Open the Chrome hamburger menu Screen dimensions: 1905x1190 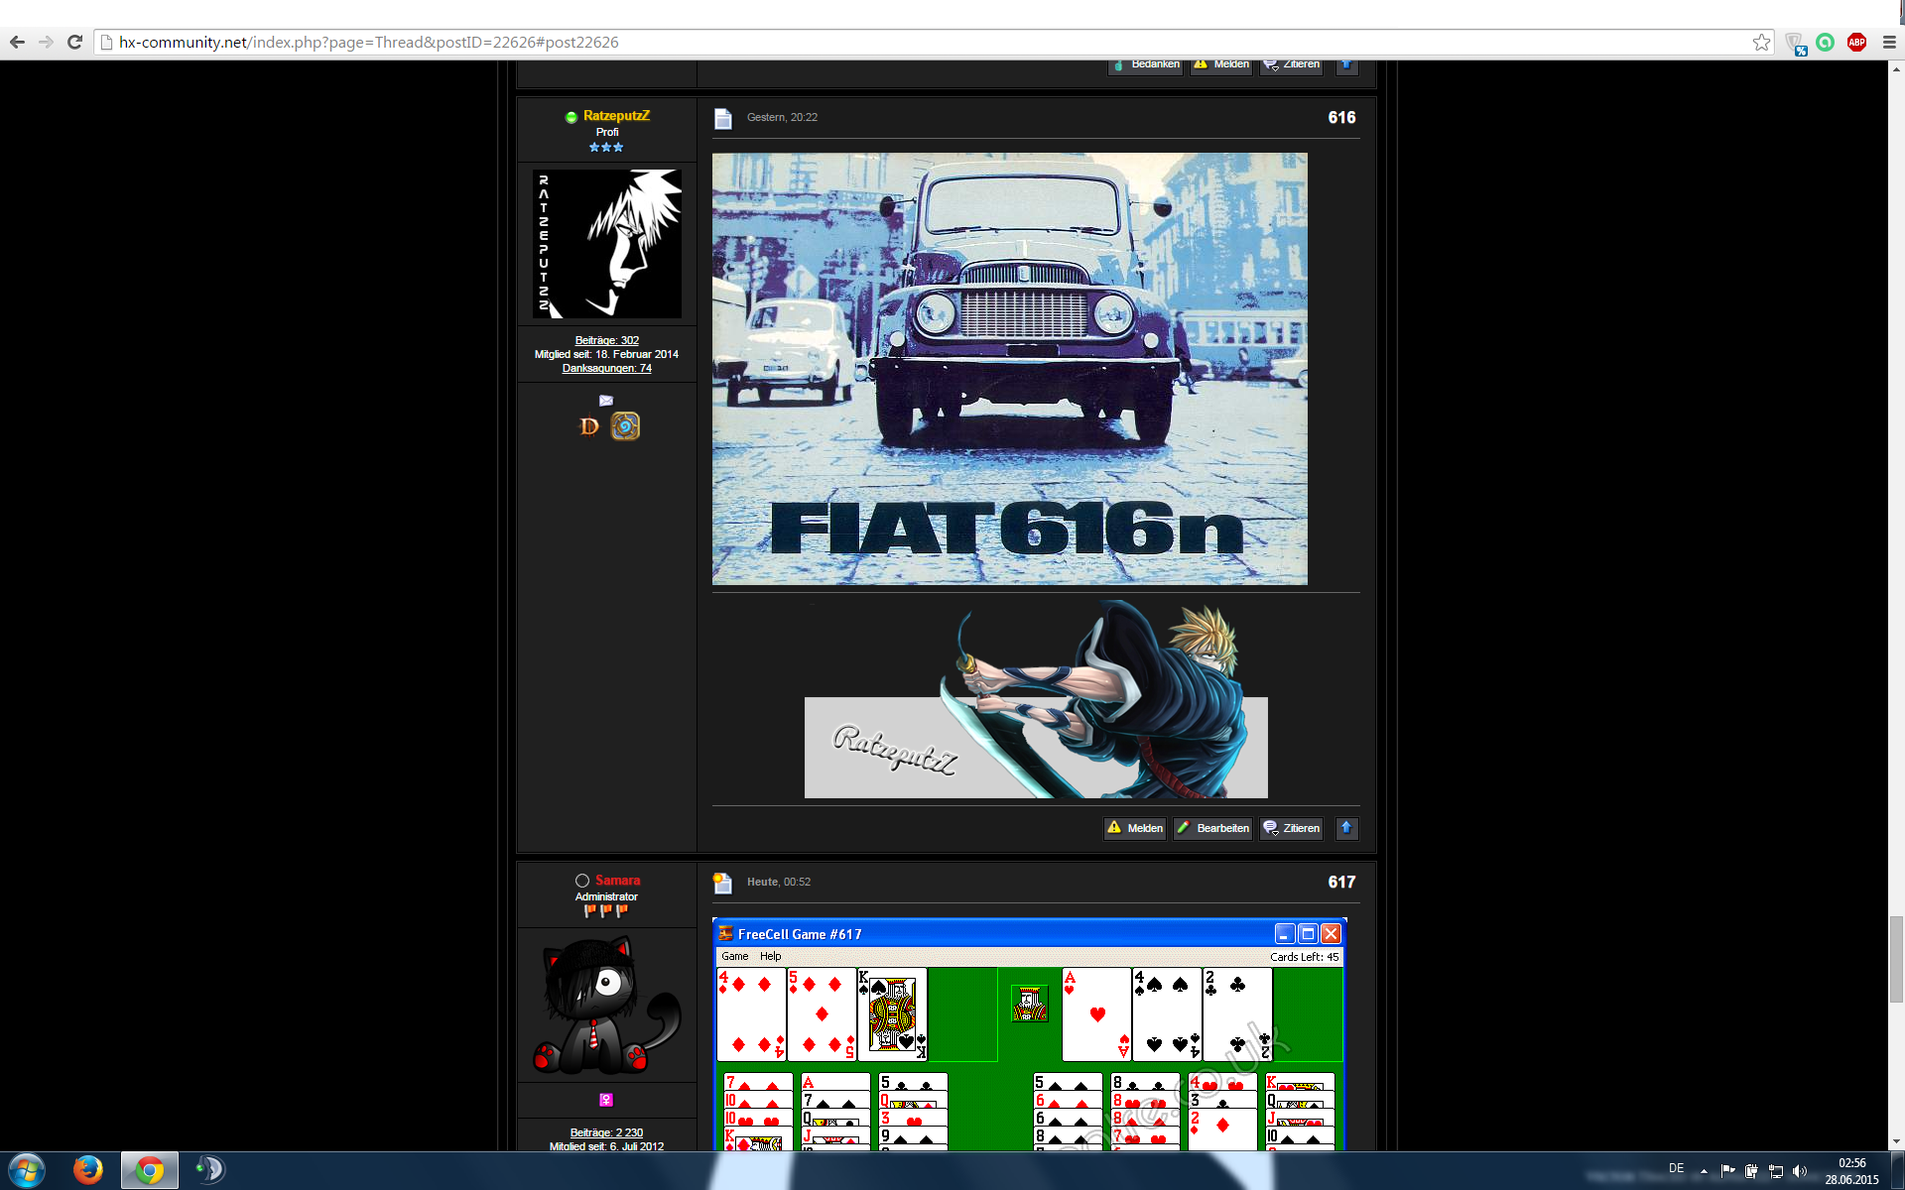1889,42
